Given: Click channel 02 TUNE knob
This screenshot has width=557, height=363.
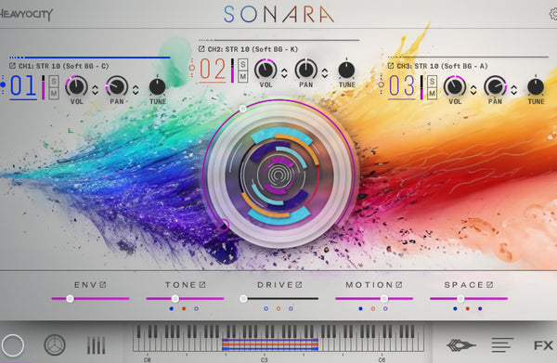Looking at the screenshot, I should (x=346, y=70).
